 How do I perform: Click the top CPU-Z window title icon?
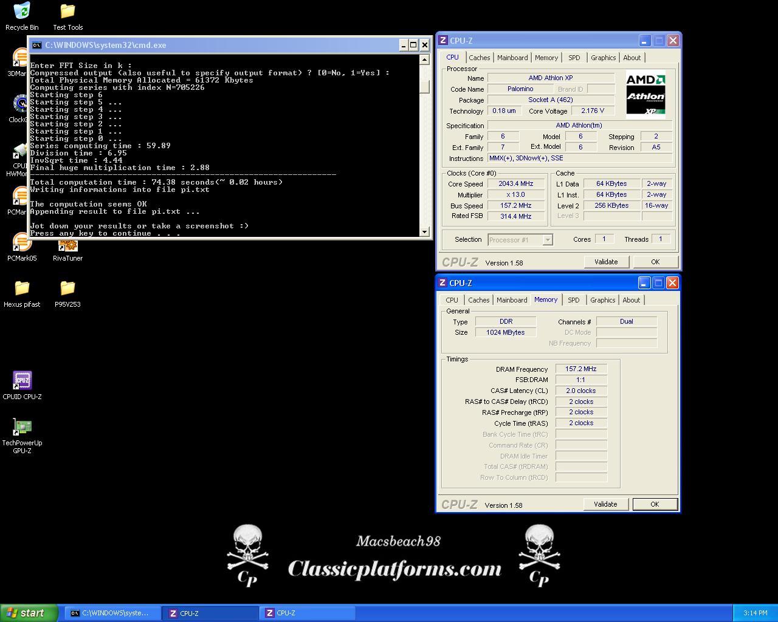tap(443, 41)
